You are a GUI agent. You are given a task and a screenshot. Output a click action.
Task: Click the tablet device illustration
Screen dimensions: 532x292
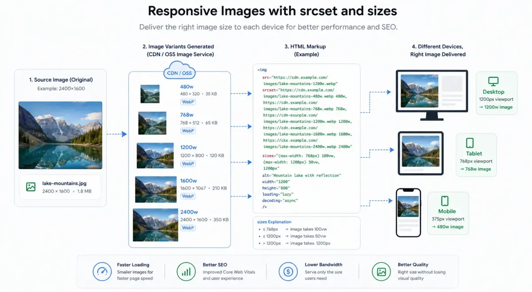(421, 154)
